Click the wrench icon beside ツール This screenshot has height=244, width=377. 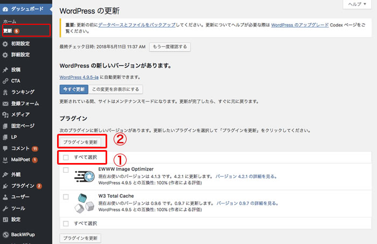coord(5,208)
